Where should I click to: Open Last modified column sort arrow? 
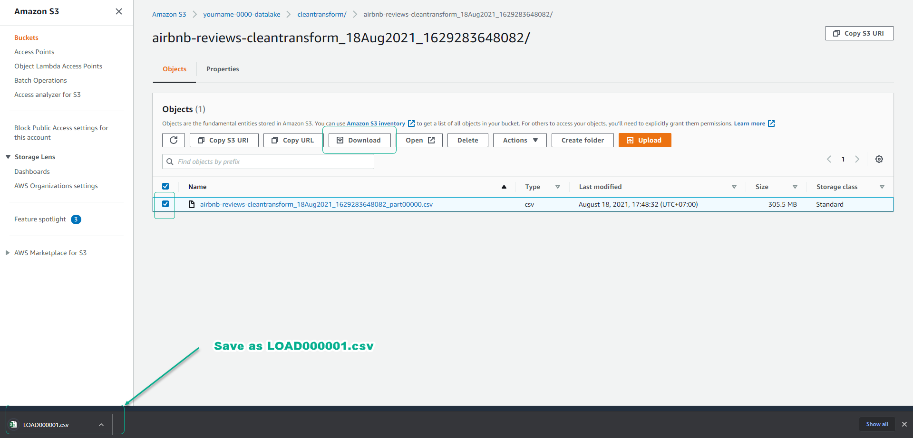[x=734, y=187]
